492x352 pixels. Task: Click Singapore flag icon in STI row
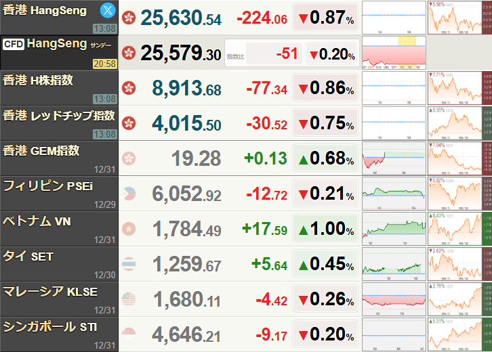pos(129,334)
